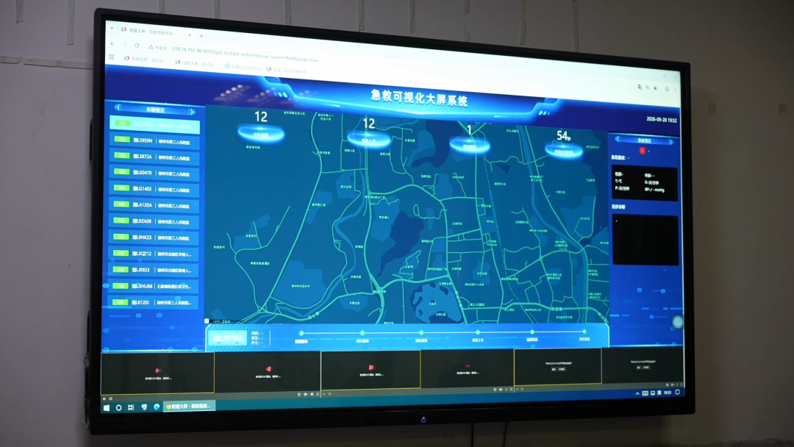794x447 pixels.
Task: Click the stat bubble showing 54
Action: (x=564, y=143)
